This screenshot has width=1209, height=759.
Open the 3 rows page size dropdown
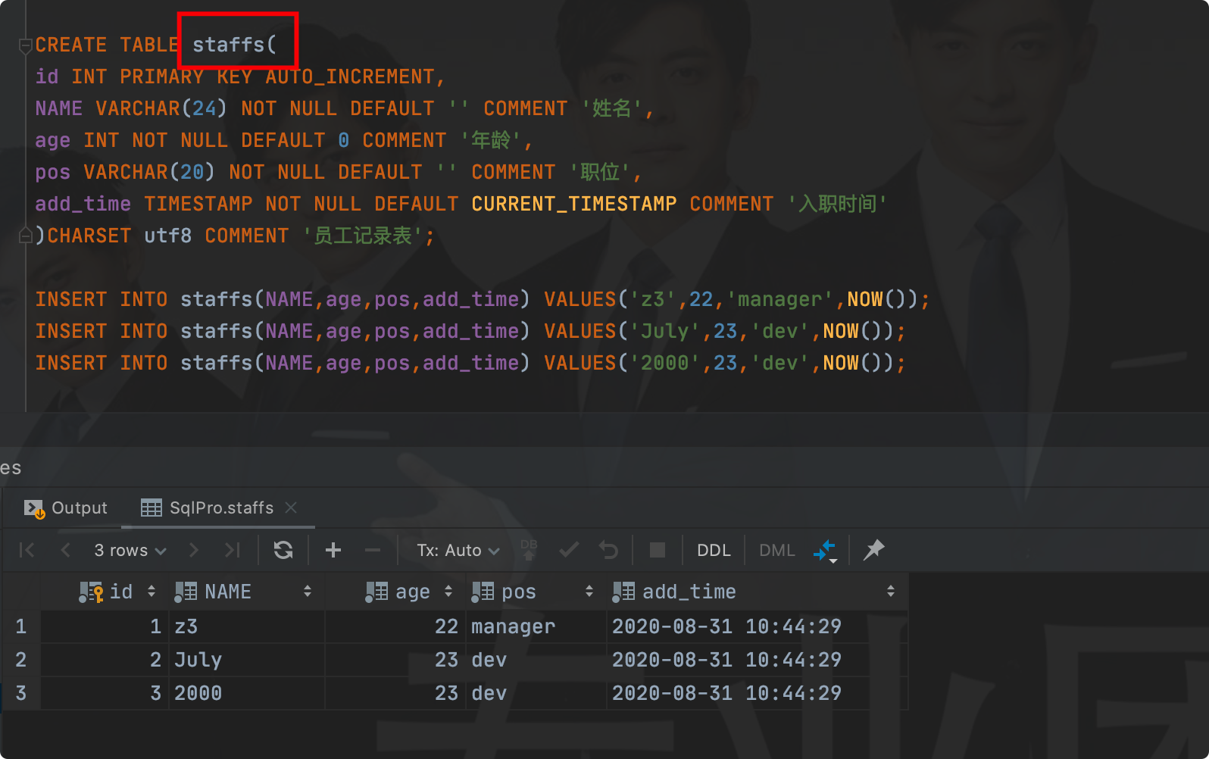pyautogui.click(x=130, y=551)
